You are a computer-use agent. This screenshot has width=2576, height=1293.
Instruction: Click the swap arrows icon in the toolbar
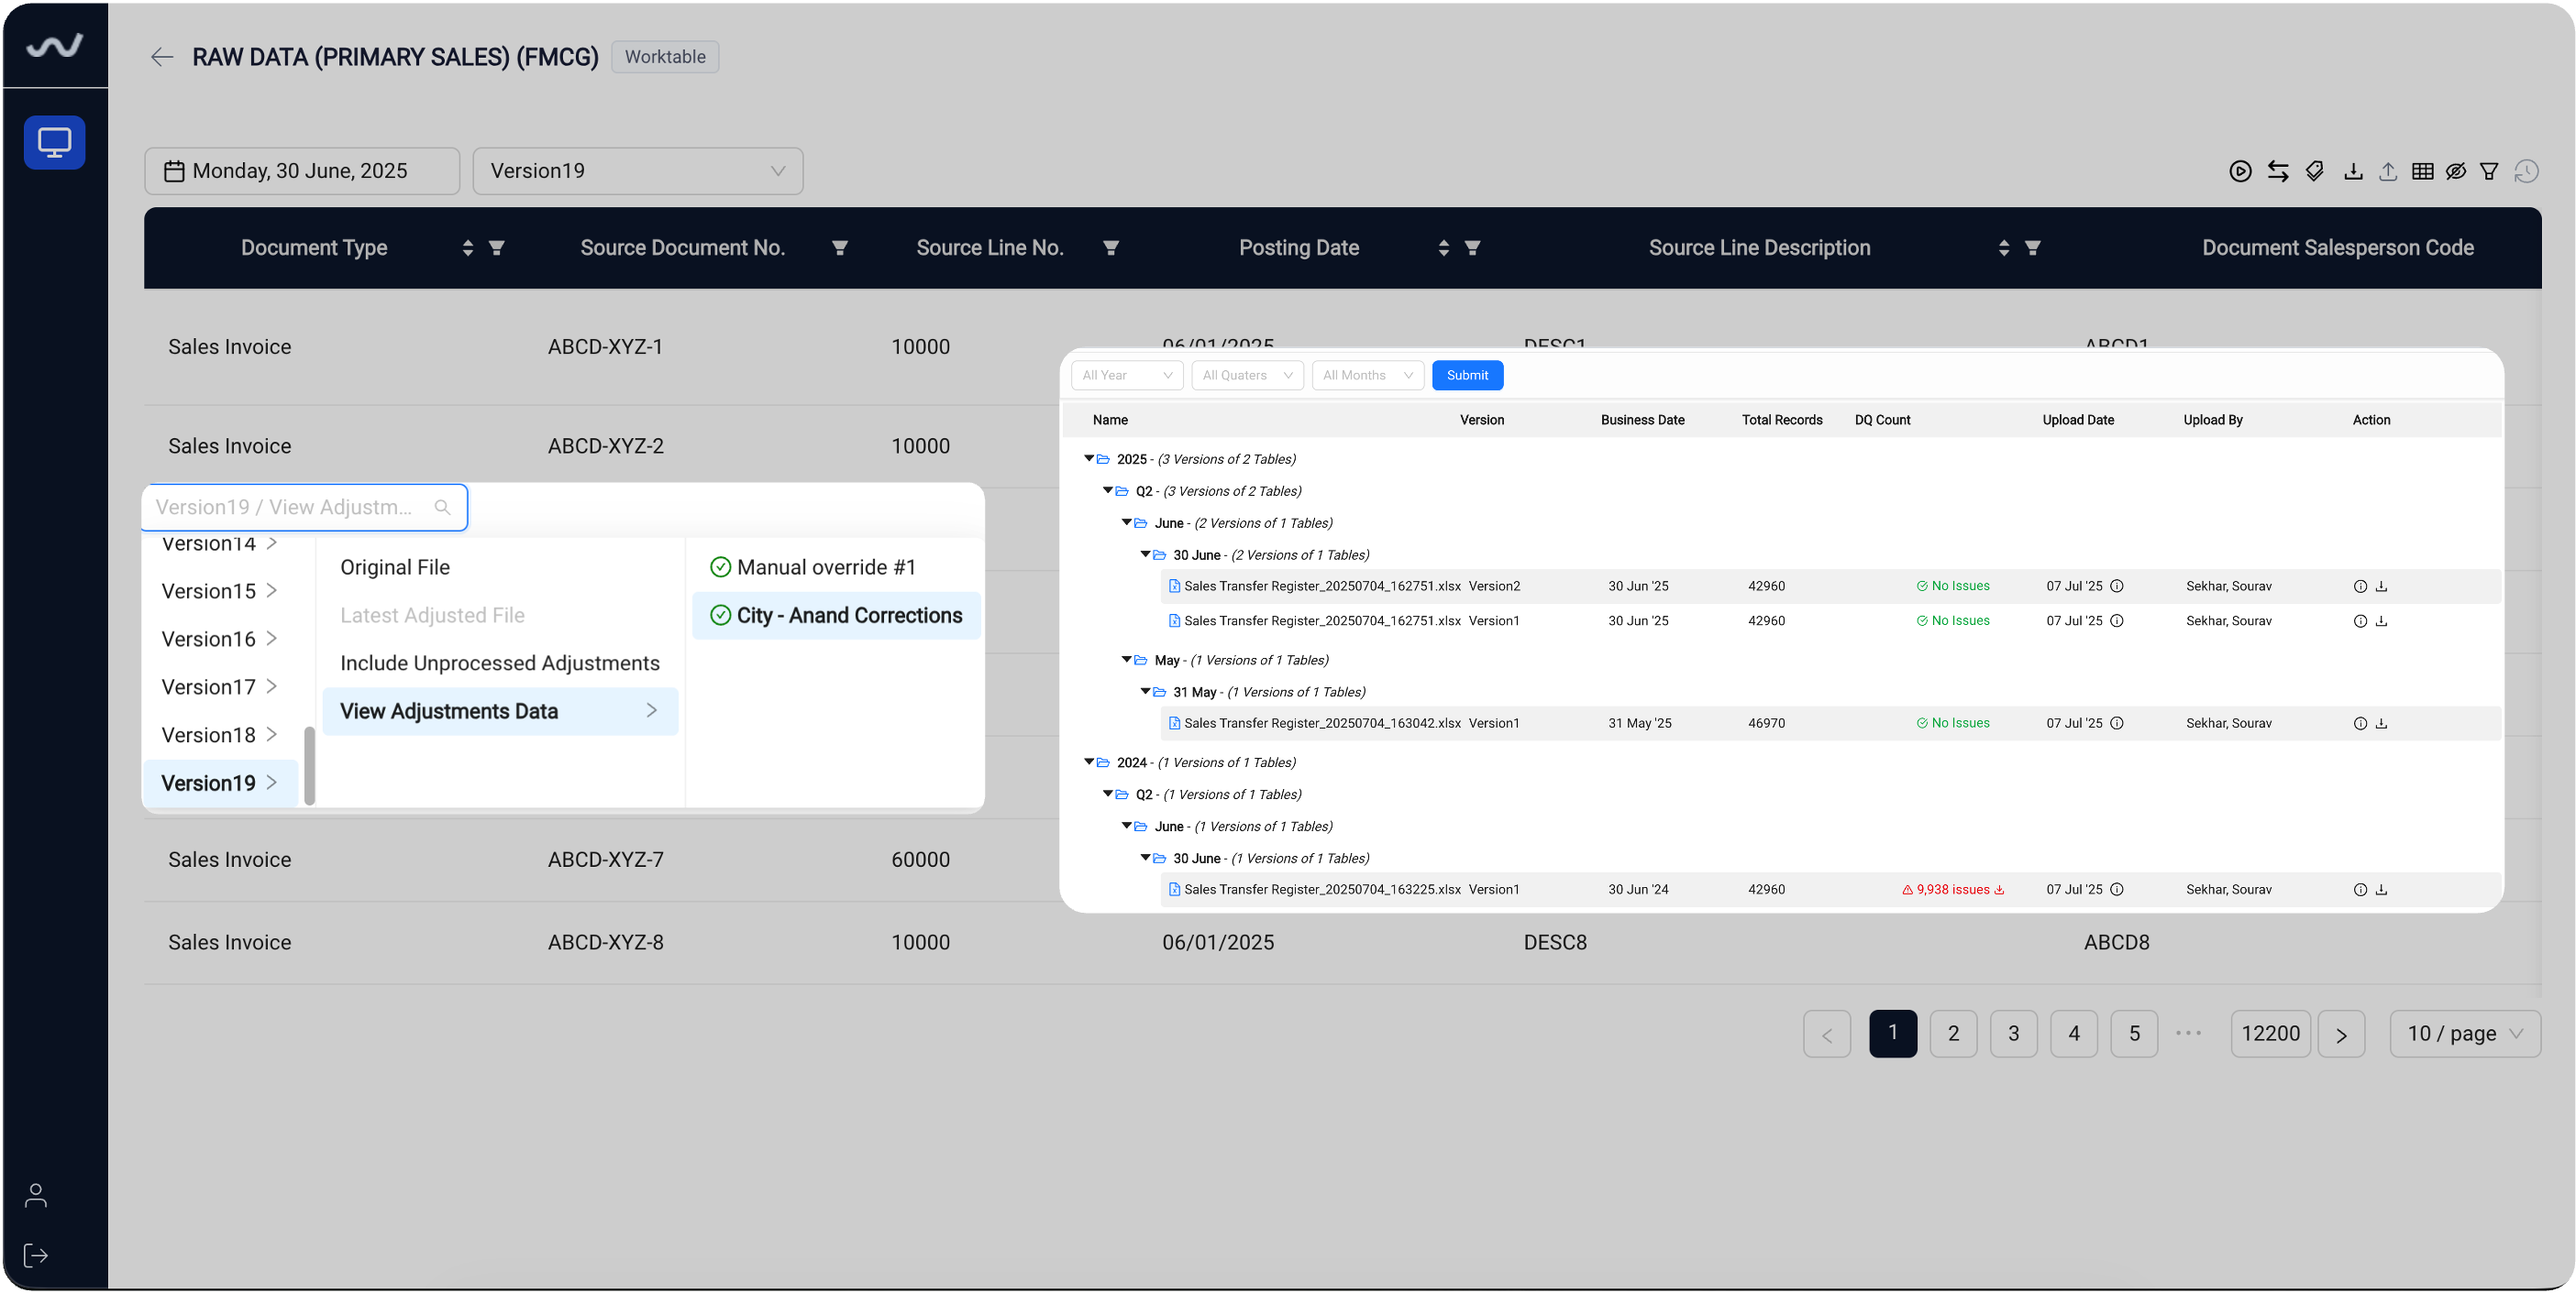pos(2278,170)
